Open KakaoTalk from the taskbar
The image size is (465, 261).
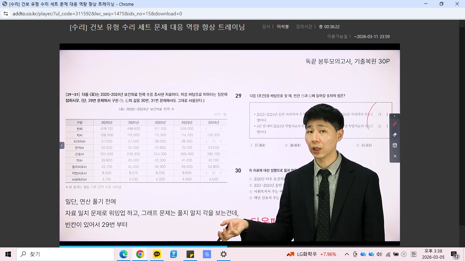pyautogui.click(x=157, y=254)
